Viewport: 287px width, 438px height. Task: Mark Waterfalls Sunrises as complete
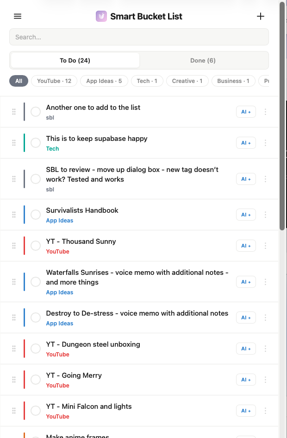coord(36,282)
